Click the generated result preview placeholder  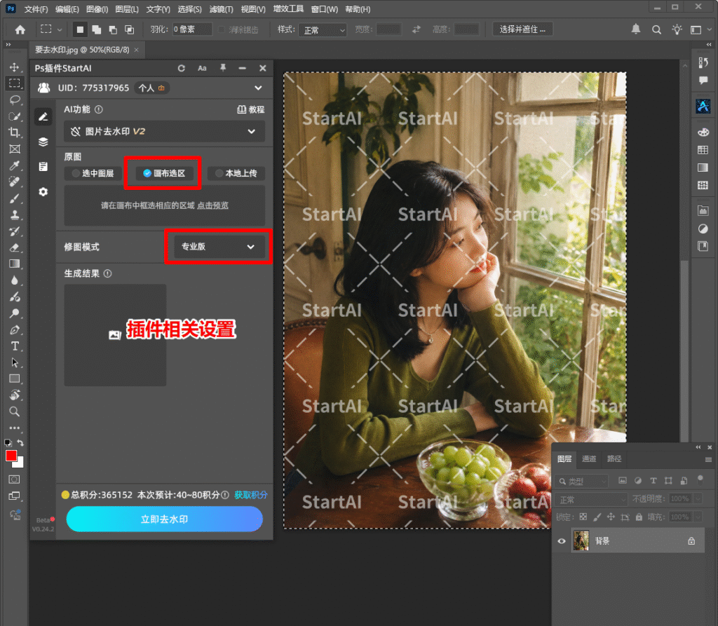115,335
